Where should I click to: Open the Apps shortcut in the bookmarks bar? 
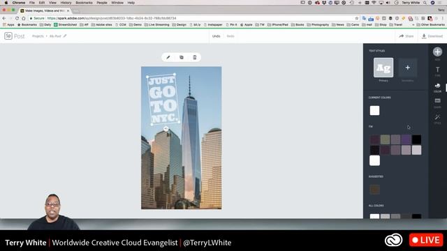coord(8,25)
